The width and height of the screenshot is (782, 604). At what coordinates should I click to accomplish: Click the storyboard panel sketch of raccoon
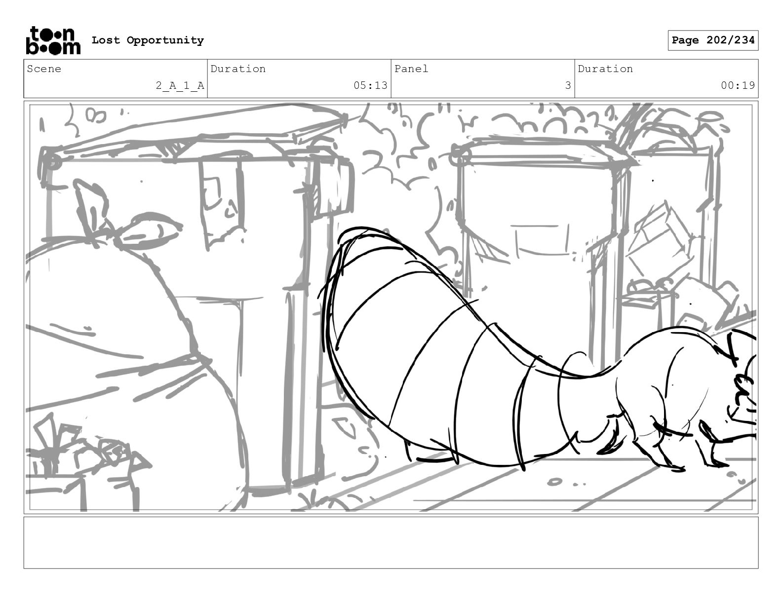click(x=391, y=307)
